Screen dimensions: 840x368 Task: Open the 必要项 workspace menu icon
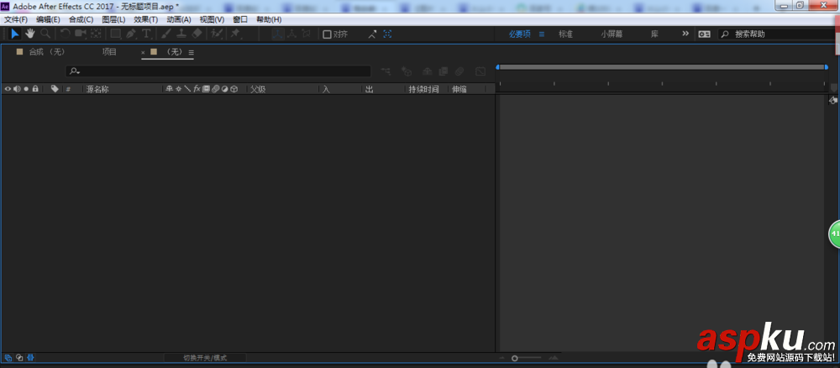point(542,34)
